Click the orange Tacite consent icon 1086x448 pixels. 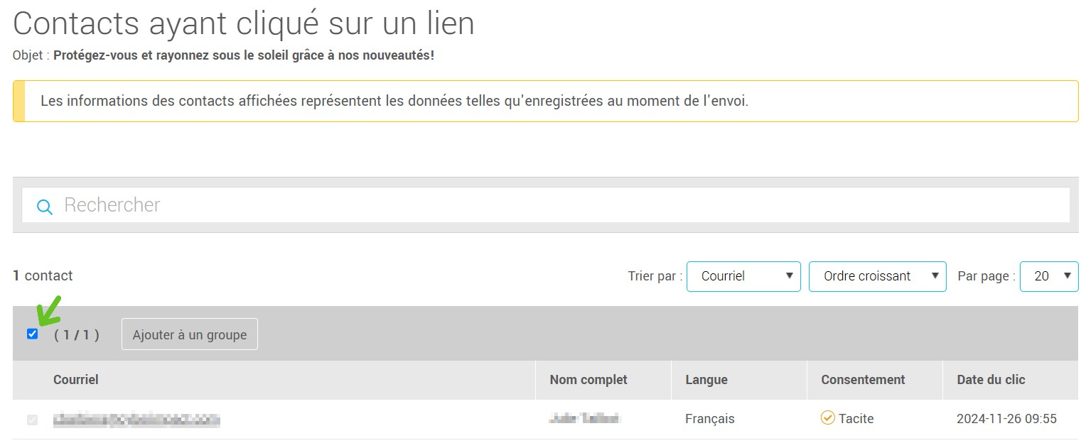click(828, 418)
